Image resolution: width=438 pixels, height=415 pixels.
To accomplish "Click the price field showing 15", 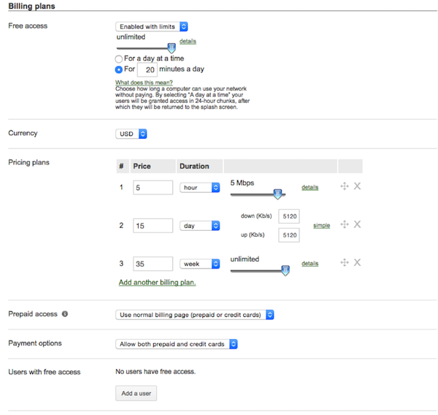I will (x=153, y=226).
